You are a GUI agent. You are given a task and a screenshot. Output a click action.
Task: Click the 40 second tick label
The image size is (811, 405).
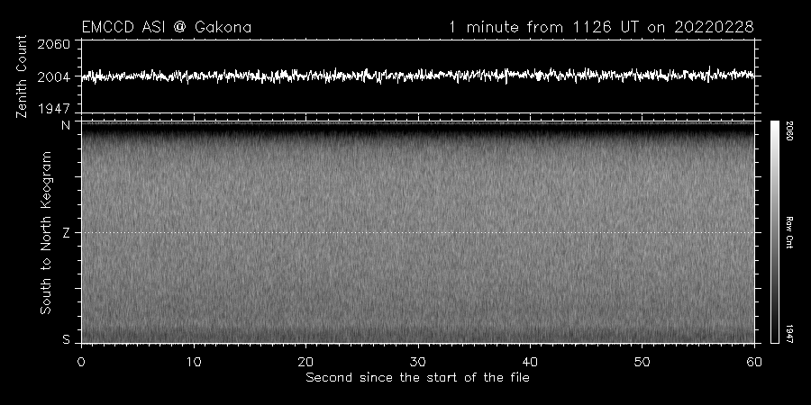[530, 362]
